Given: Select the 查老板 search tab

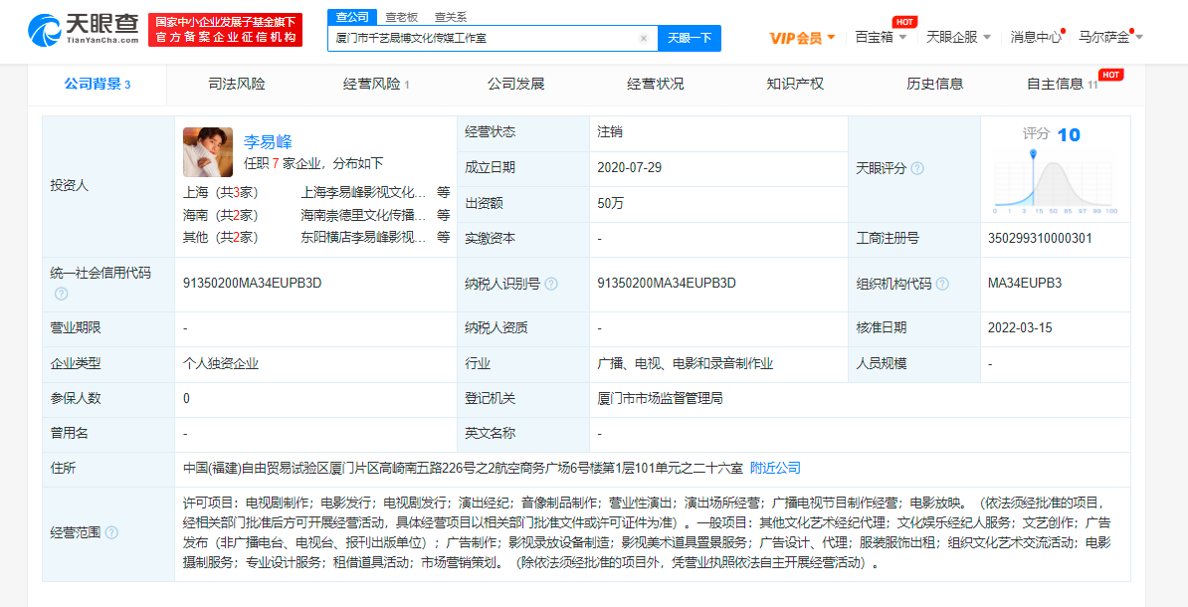Looking at the screenshot, I should [x=402, y=17].
